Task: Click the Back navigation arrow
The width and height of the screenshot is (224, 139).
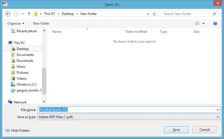Action: 8,14
